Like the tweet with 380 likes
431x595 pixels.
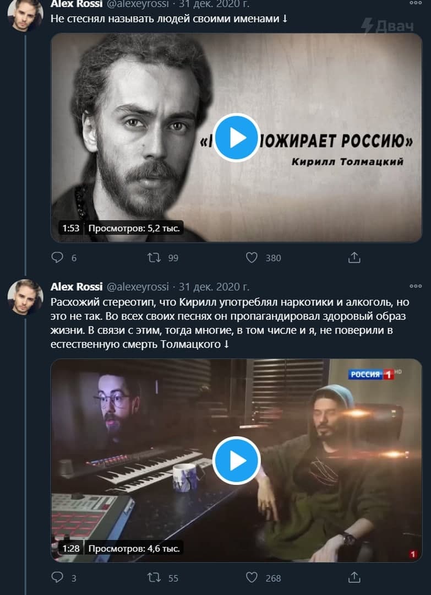(252, 258)
